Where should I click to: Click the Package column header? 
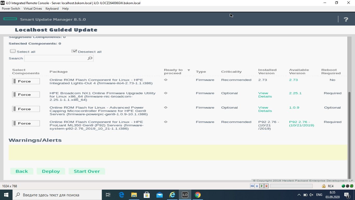pyautogui.click(x=58, y=72)
